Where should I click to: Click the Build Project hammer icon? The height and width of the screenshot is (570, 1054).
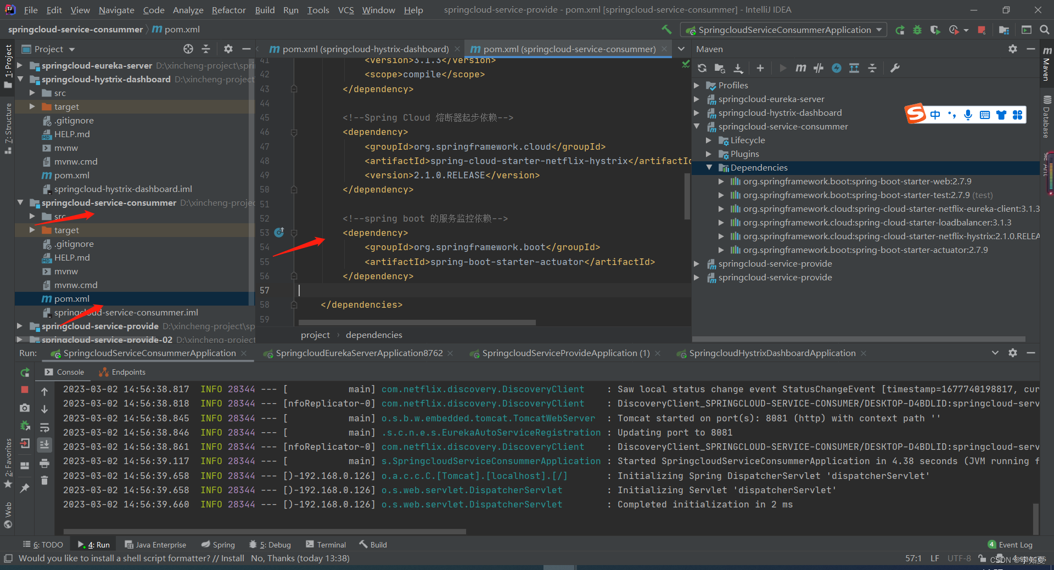pos(666,30)
